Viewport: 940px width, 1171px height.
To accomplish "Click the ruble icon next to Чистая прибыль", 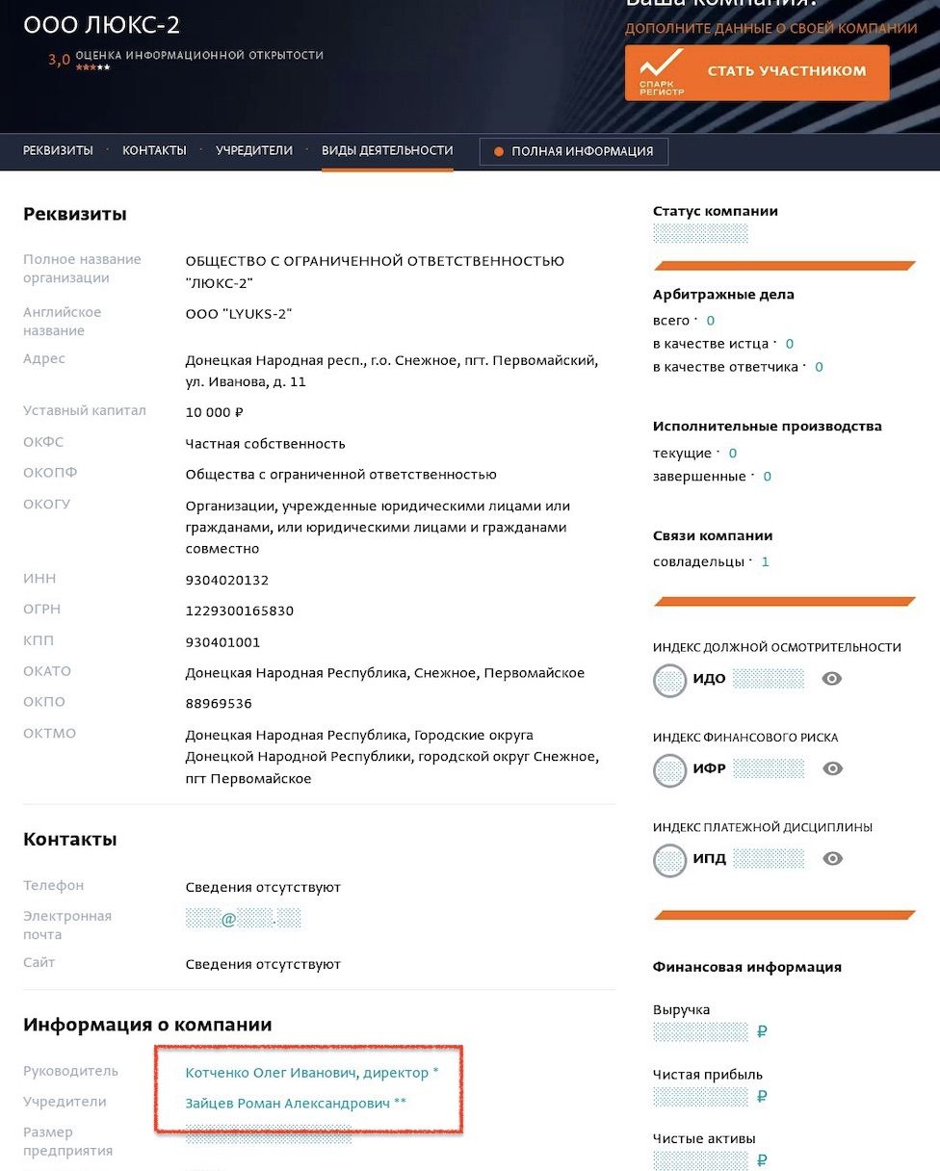I will point(760,1096).
